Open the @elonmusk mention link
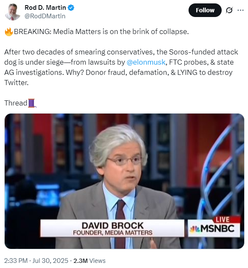The width and height of the screenshot is (248, 268). [x=146, y=62]
